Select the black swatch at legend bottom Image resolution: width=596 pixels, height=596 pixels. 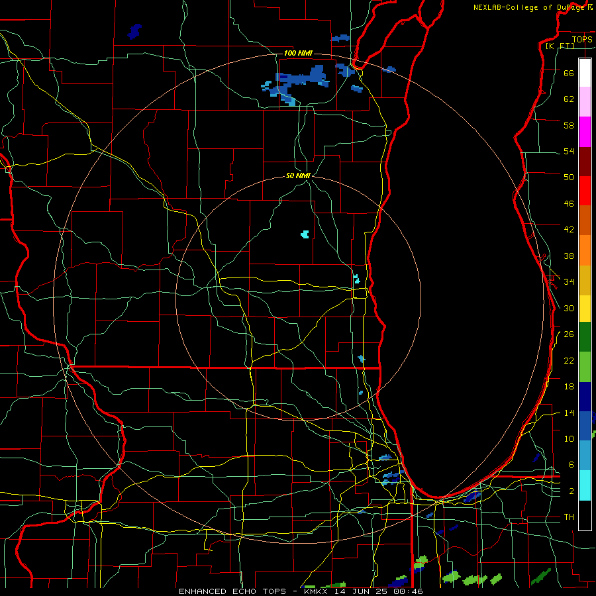pyautogui.click(x=585, y=515)
